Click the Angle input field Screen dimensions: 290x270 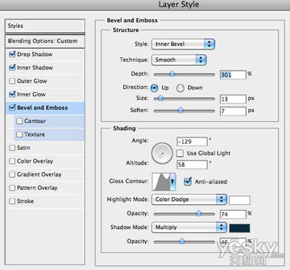[x=192, y=141]
